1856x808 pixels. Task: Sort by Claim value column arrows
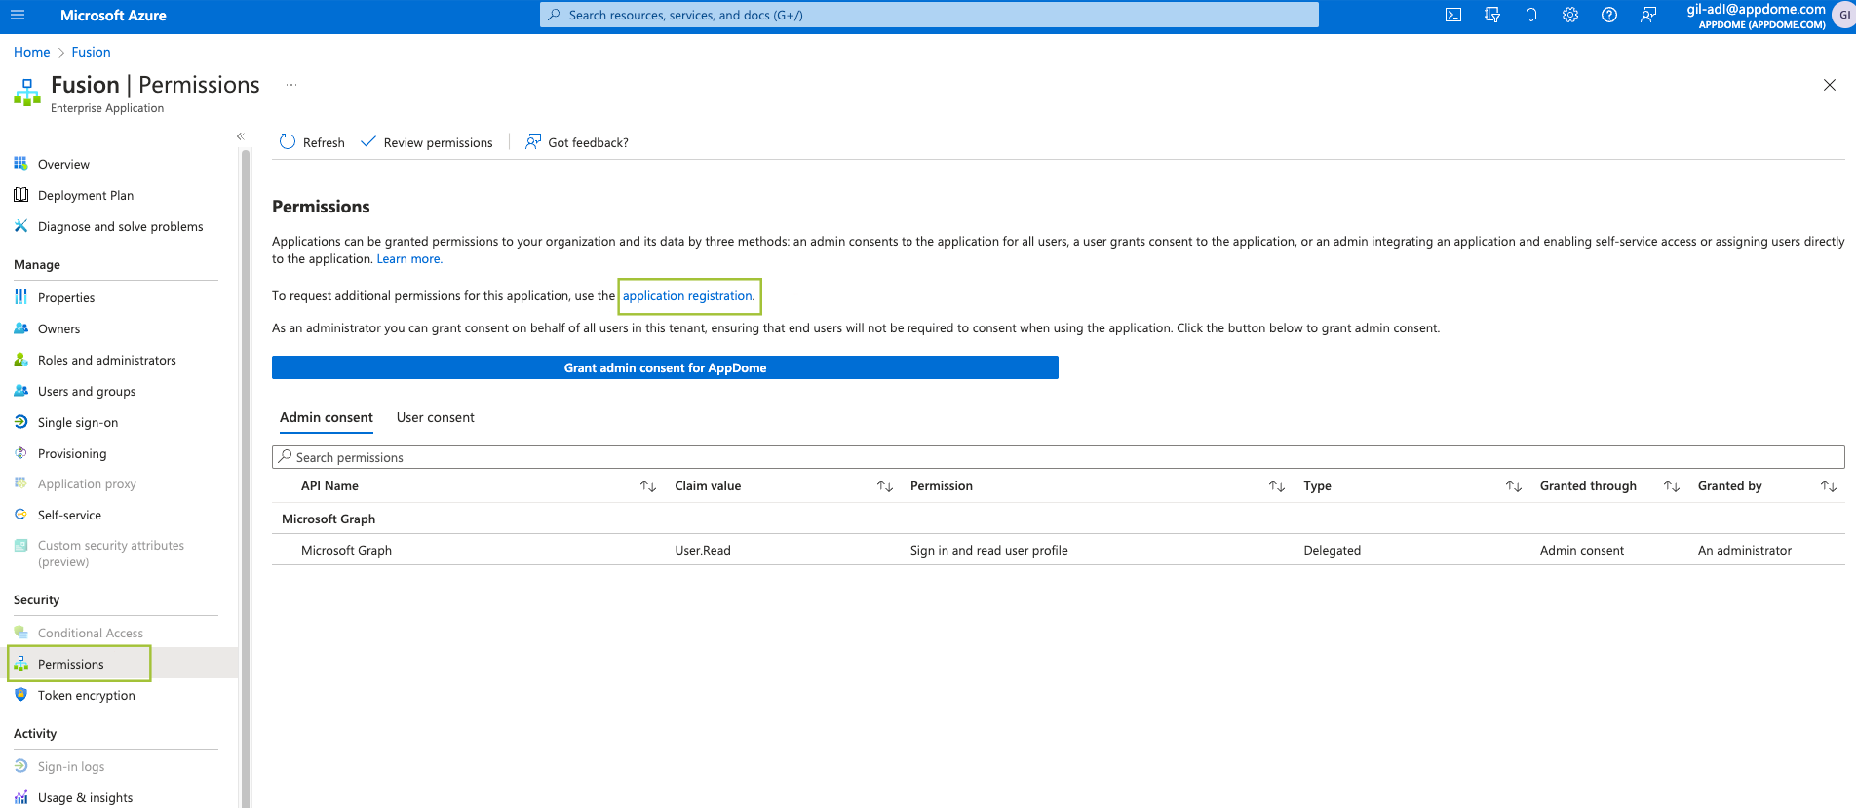pyautogui.click(x=884, y=486)
